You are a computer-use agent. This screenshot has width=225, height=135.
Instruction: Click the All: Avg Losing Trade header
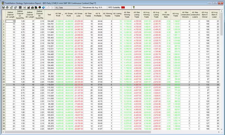[x=156, y=15]
